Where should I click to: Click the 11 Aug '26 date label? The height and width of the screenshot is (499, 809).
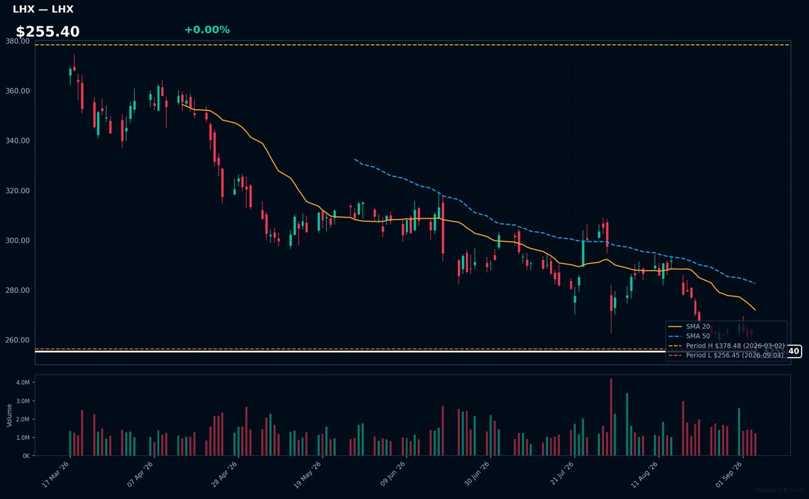[643, 473]
